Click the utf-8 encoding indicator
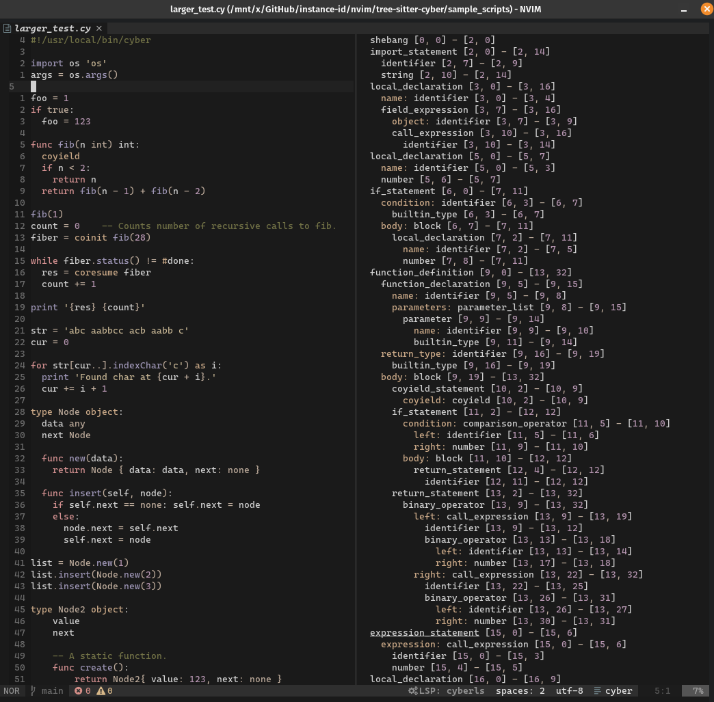Viewport: 714px width, 702px height. point(570,691)
